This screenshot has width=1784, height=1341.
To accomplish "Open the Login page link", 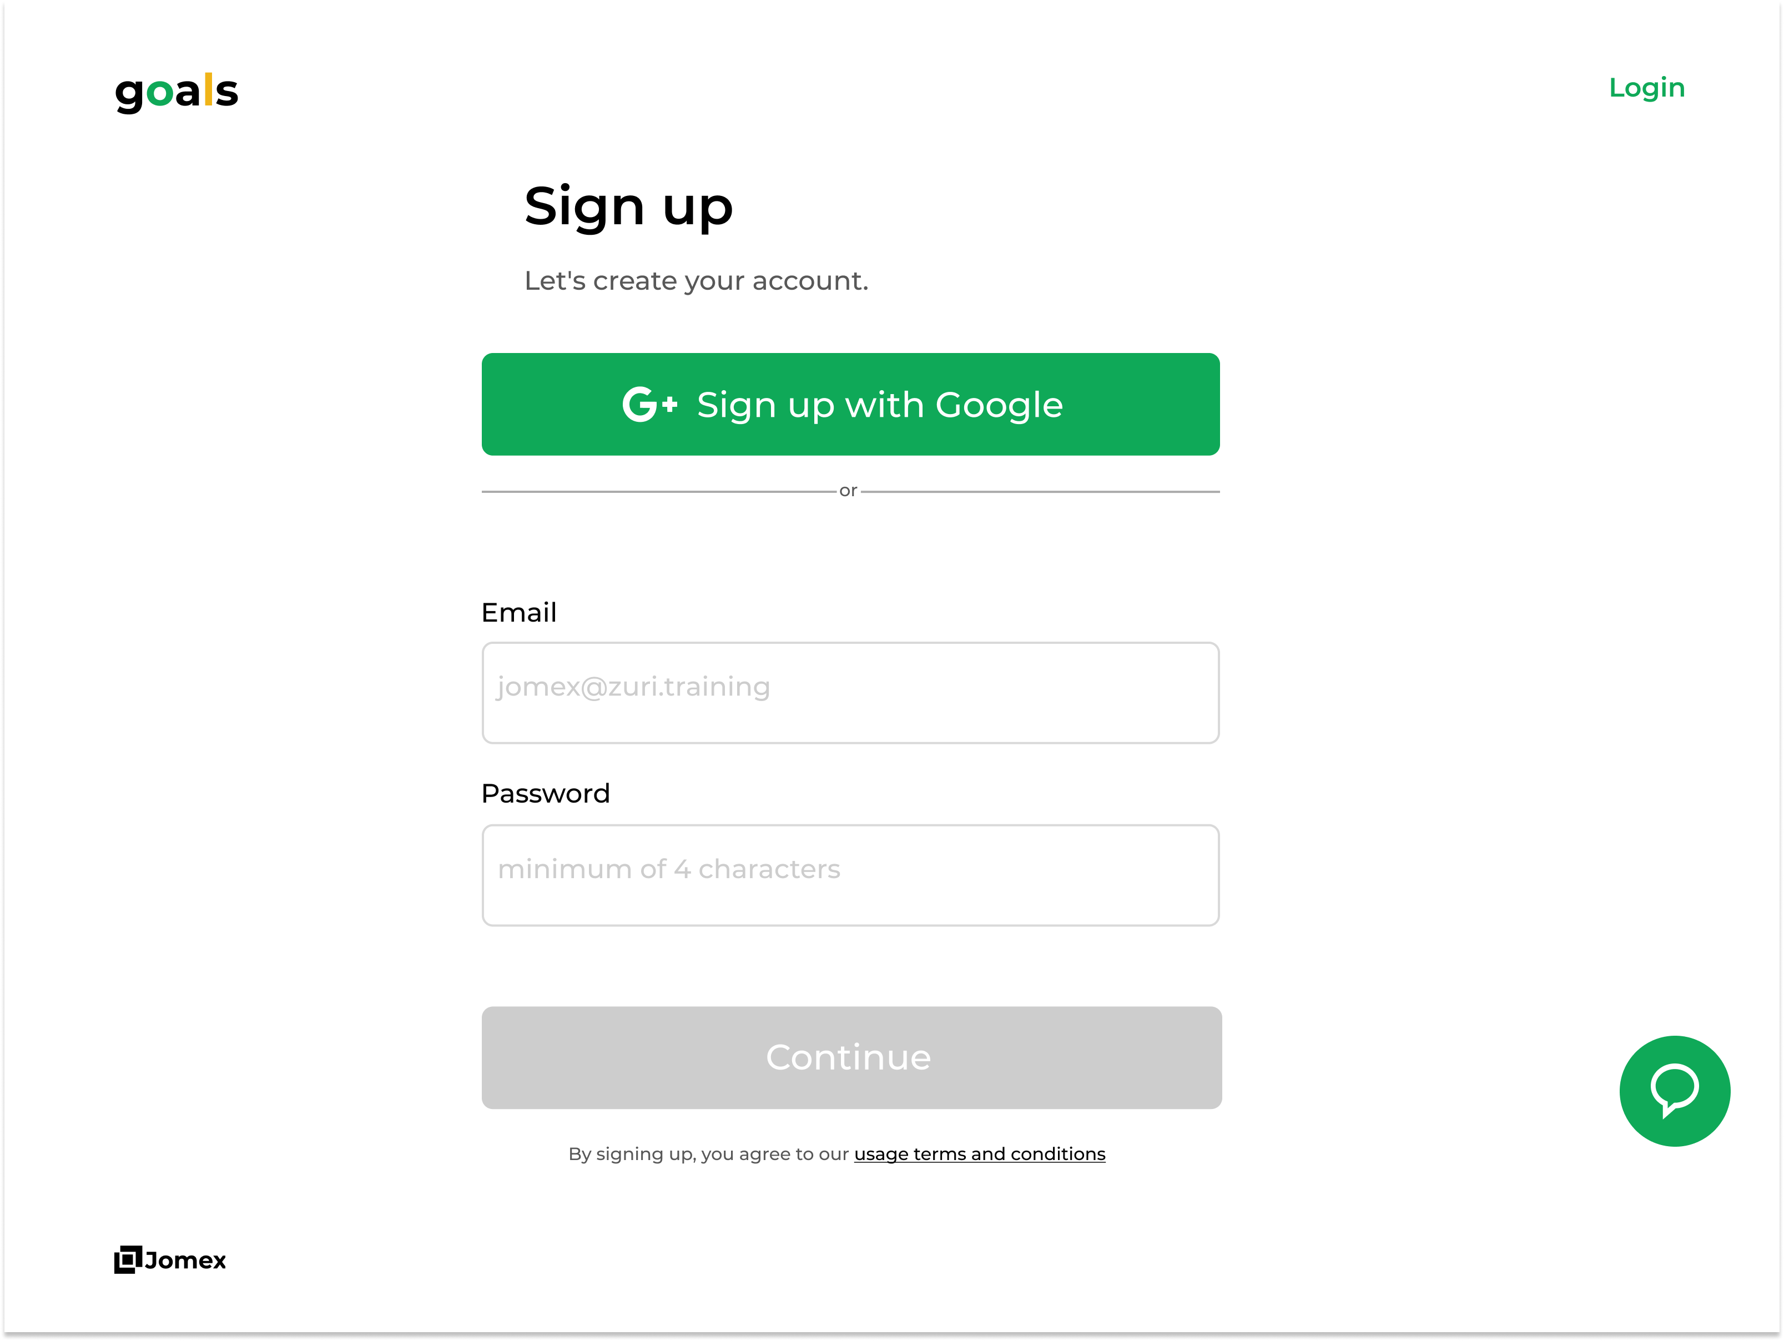I will pos(1646,87).
